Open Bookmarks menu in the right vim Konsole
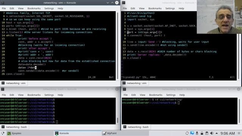This screenshot has height=136, width=242. pyautogui.click(x=155, y=8)
